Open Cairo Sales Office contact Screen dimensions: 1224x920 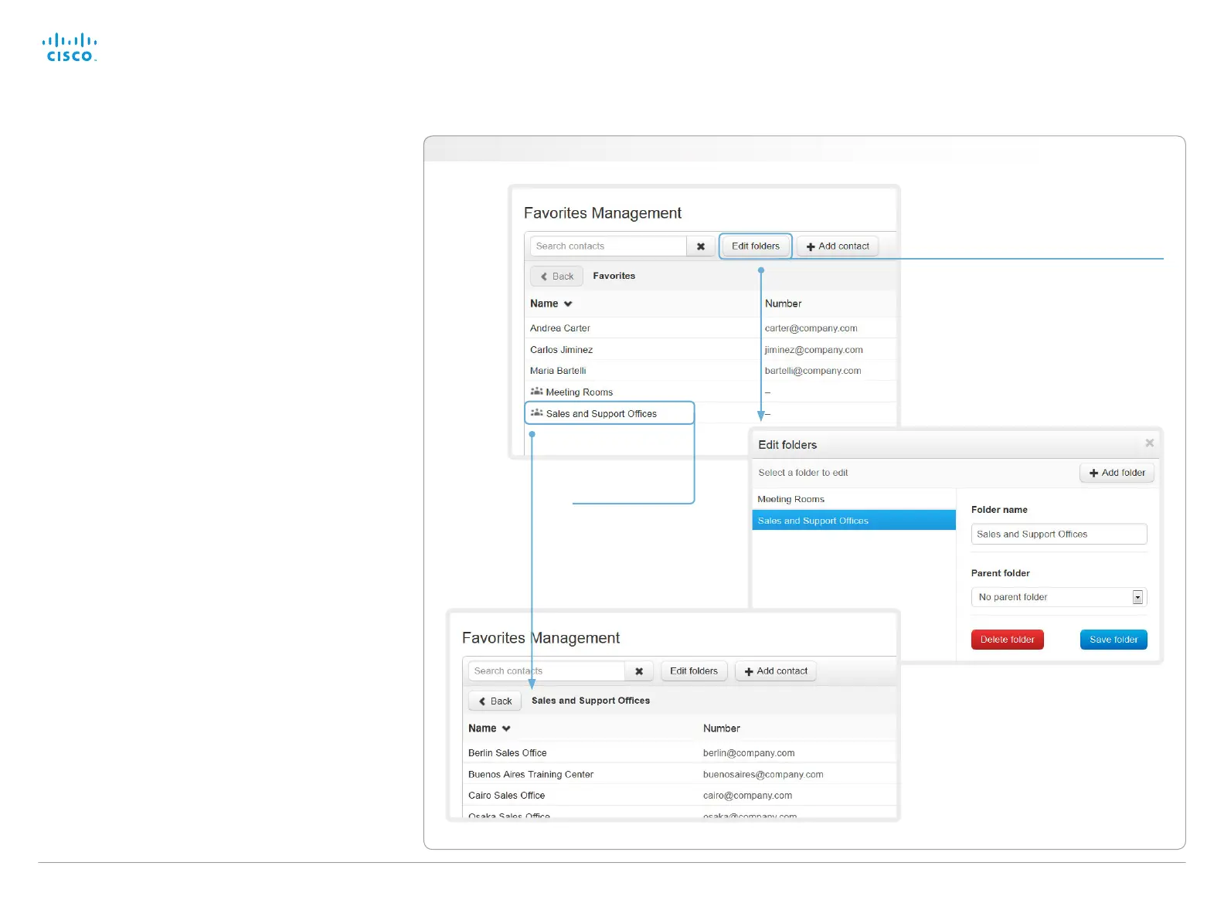pyautogui.click(x=506, y=796)
